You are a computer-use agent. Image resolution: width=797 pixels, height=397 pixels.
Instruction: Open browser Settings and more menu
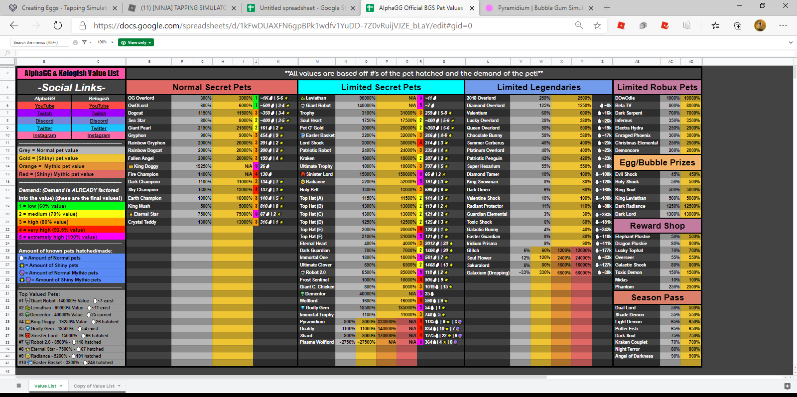click(783, 25)
